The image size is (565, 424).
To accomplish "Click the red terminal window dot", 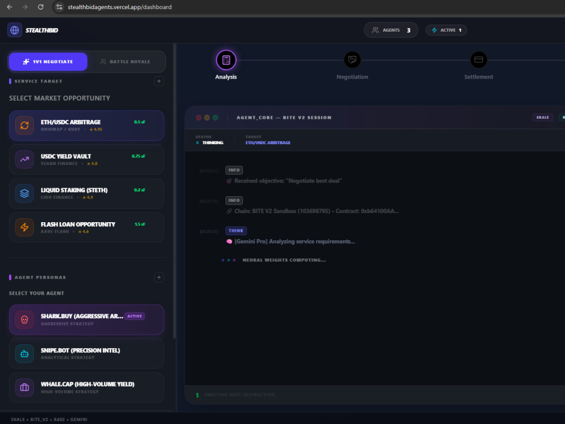I will pyautogui.click(x=198, y=118).
